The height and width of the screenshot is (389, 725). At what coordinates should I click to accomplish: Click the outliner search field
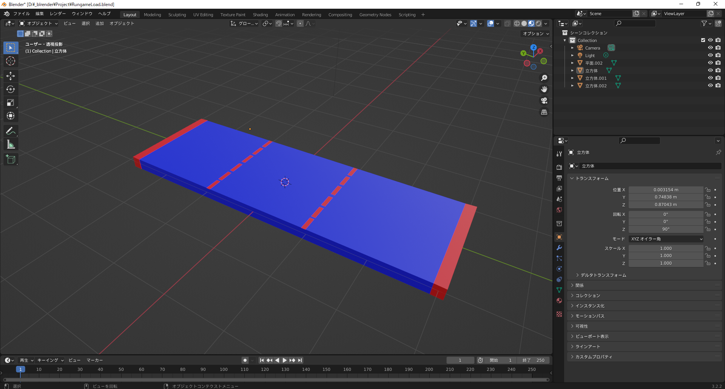635,23
